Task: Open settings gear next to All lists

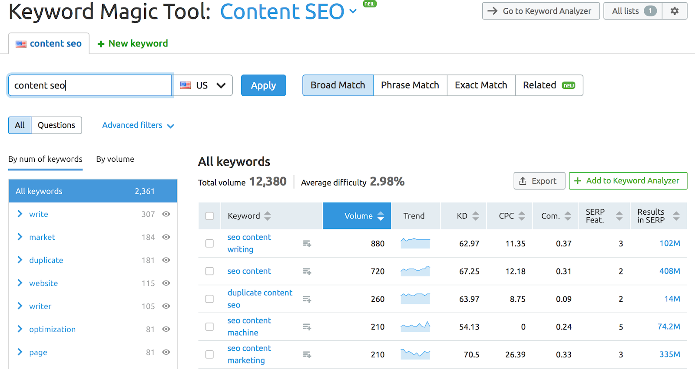Action: (675, 11)
